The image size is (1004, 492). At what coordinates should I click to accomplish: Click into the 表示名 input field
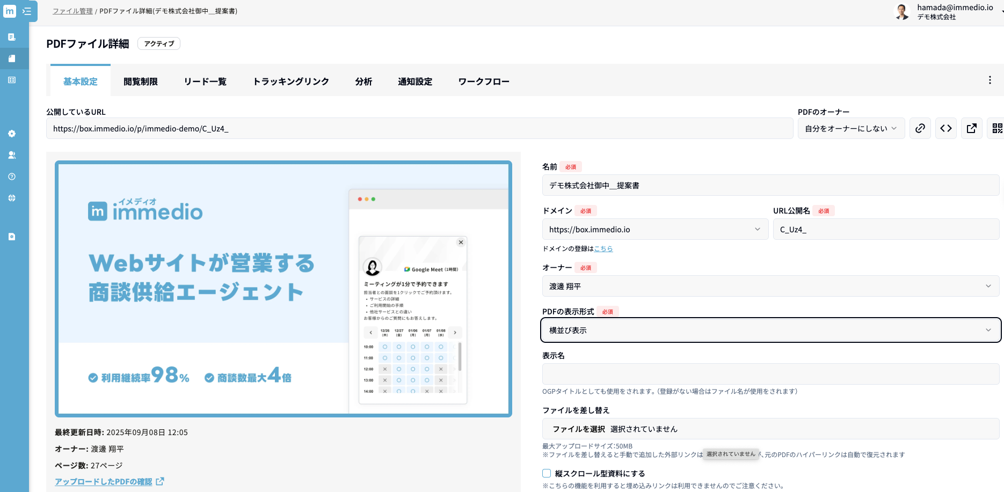click(770, 374)
